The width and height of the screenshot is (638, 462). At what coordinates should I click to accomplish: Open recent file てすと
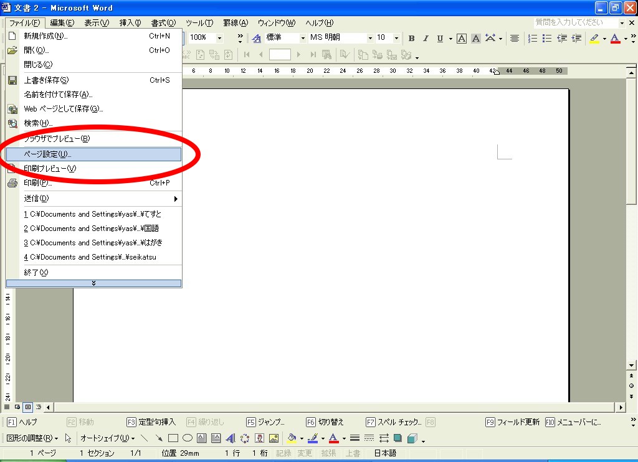point(93,214)
